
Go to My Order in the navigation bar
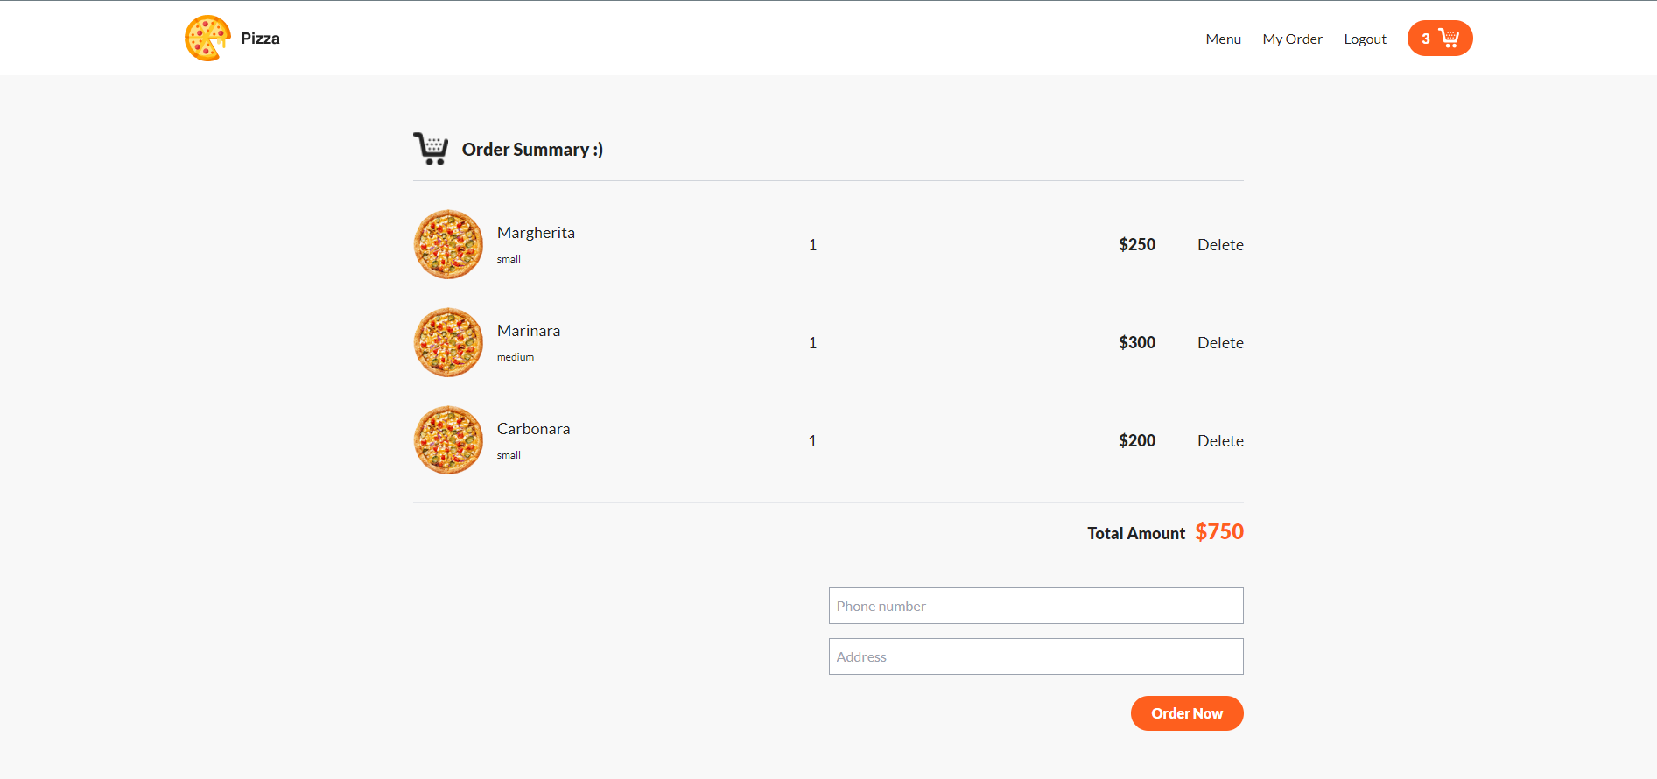coord(1293,39)
